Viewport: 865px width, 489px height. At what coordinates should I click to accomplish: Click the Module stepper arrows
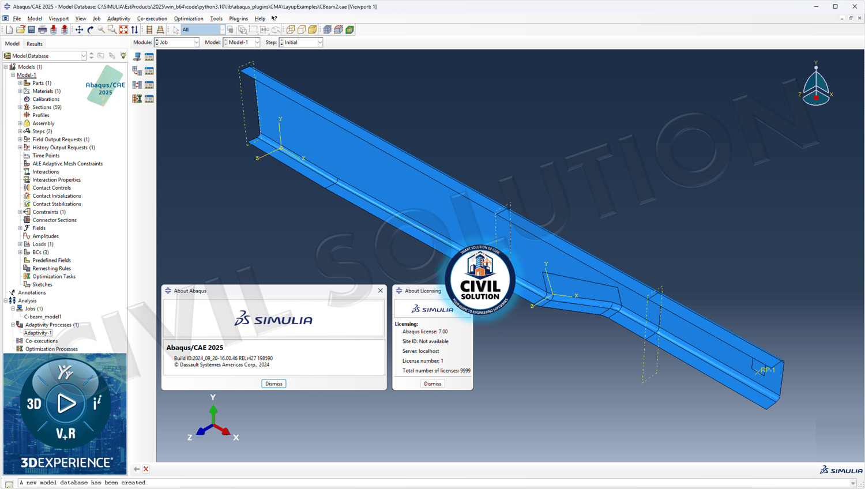tap(157, 43)
